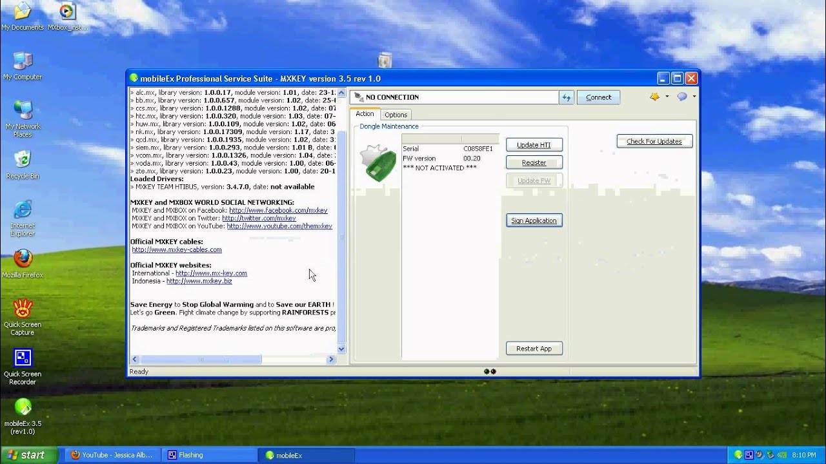
Task: Click the Ready status bar text
Action: (139, 371)
